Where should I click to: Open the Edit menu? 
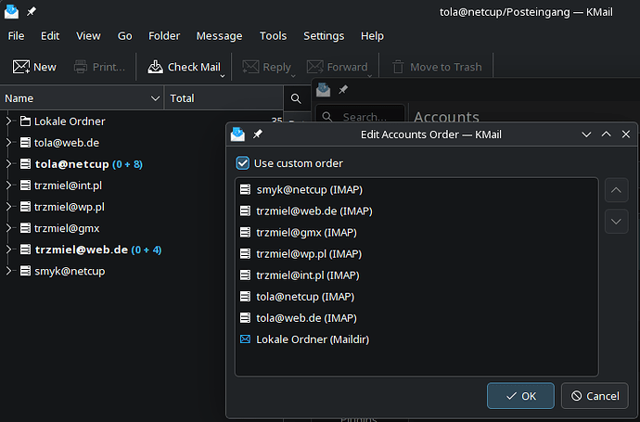(x=50, y=36)
